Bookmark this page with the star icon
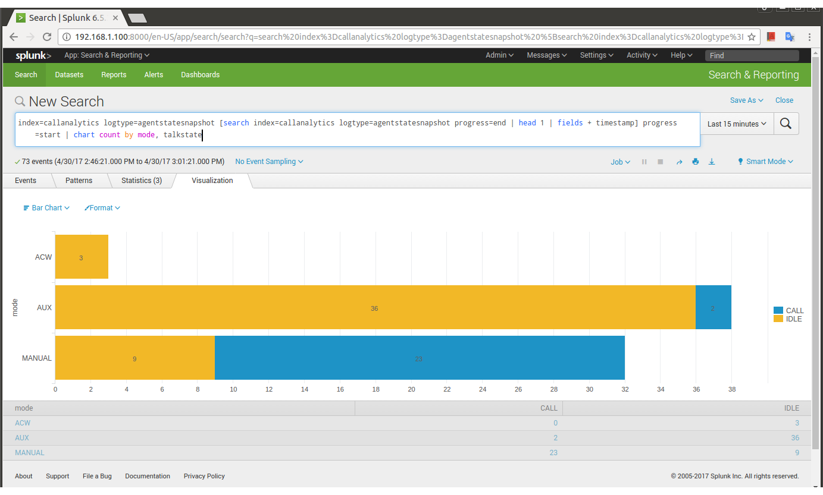 pyautogui.click(x=752, y=37)
